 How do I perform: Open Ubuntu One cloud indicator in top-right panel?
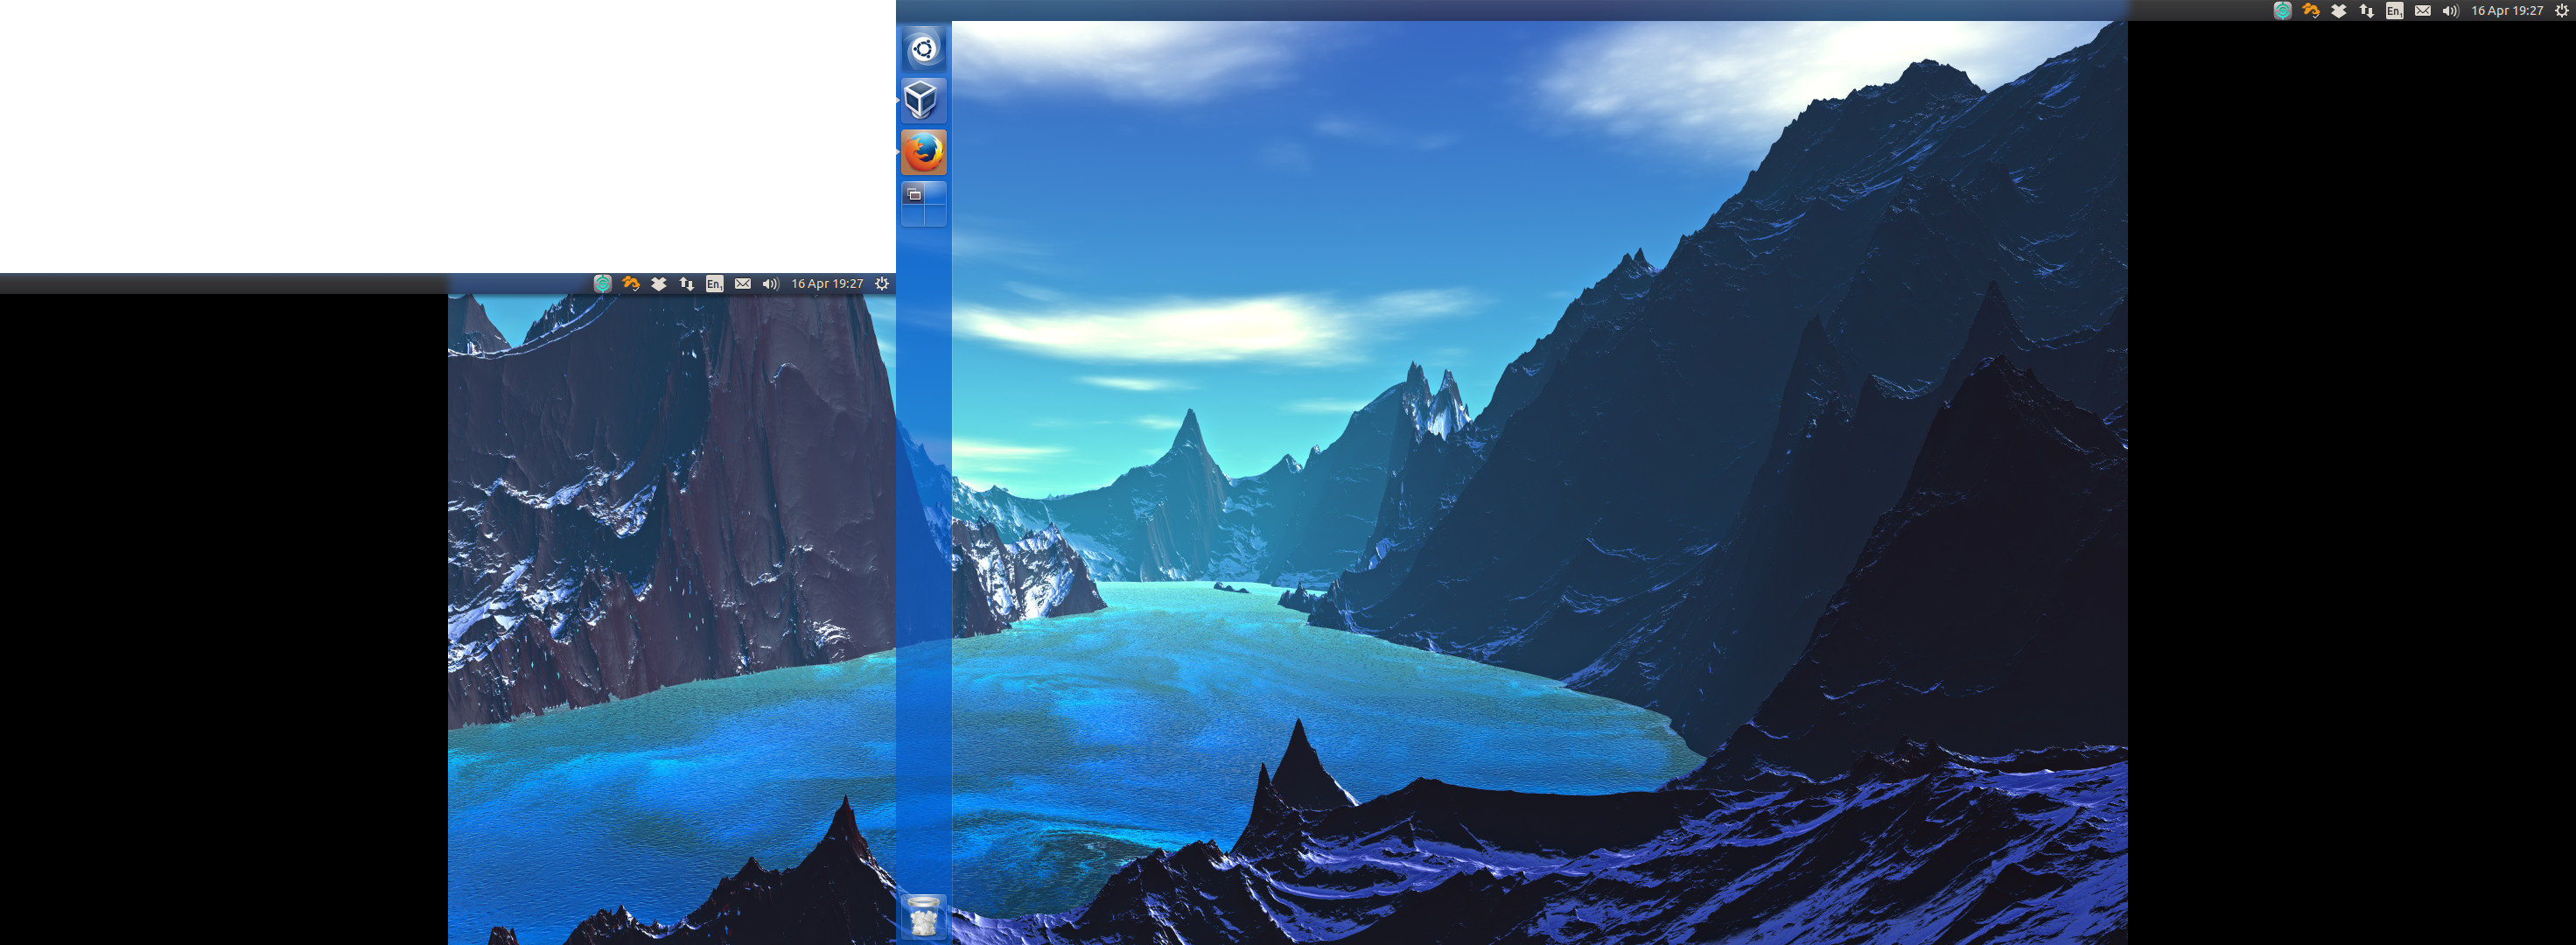pos(2310,11)
